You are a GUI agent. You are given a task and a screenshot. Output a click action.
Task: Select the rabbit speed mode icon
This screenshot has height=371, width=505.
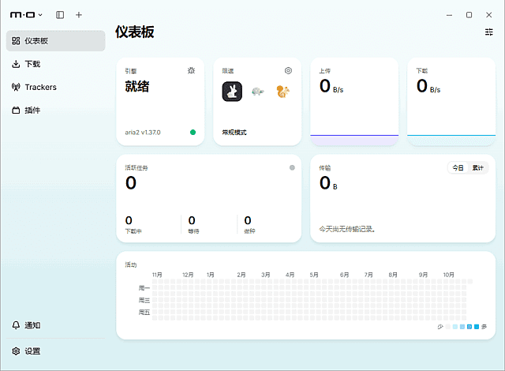point(232,92)
